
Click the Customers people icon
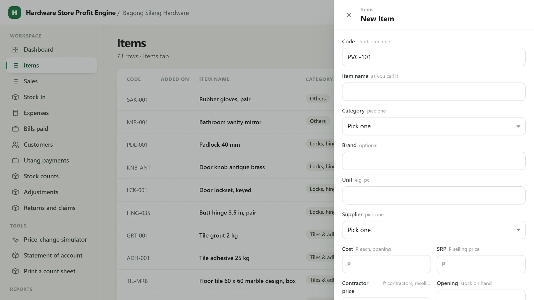point(16,144)
